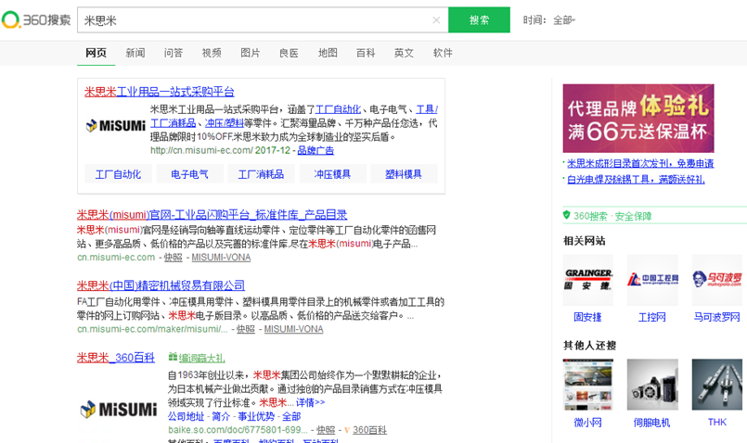Click the 伺服电机 suggestion image
Viewport: 747px width, 443px height.
[x=651, y=385]
